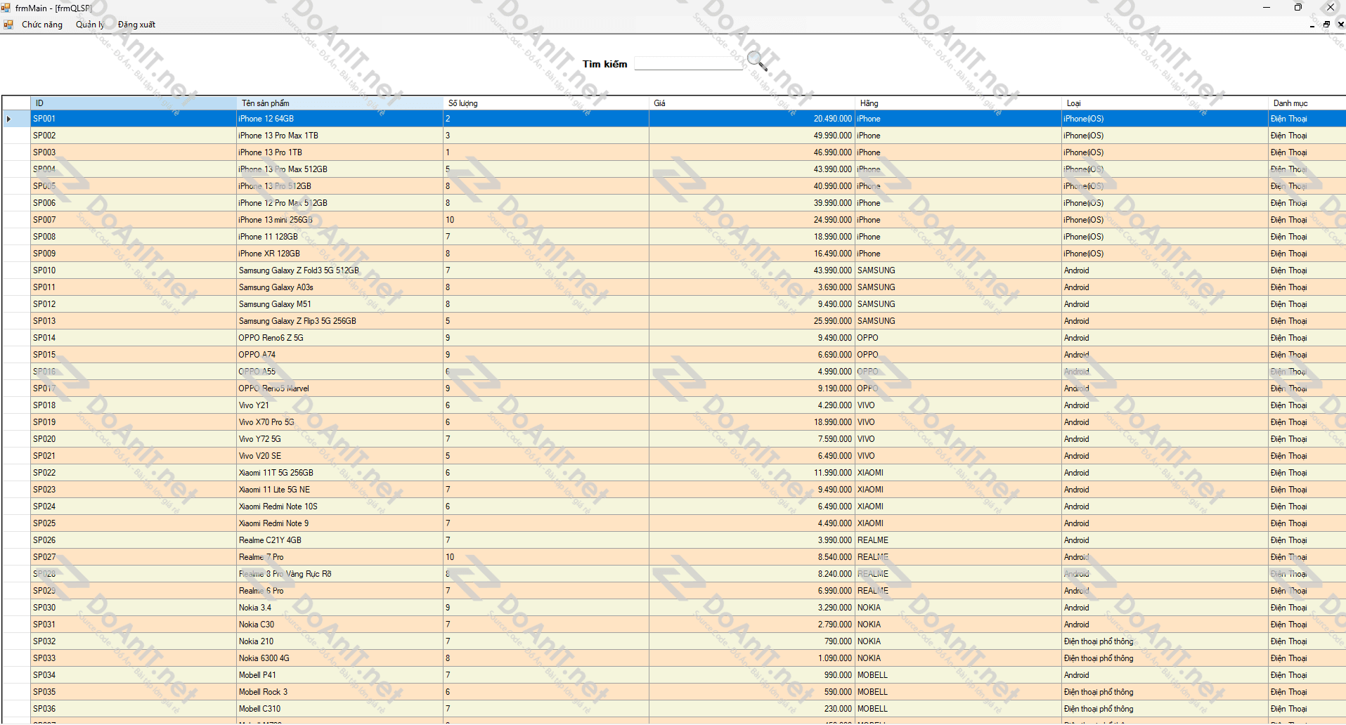Screen dimensions: 1346x725
Task: Select the iPhone XR 128GB cell
Action: (340, 254)
